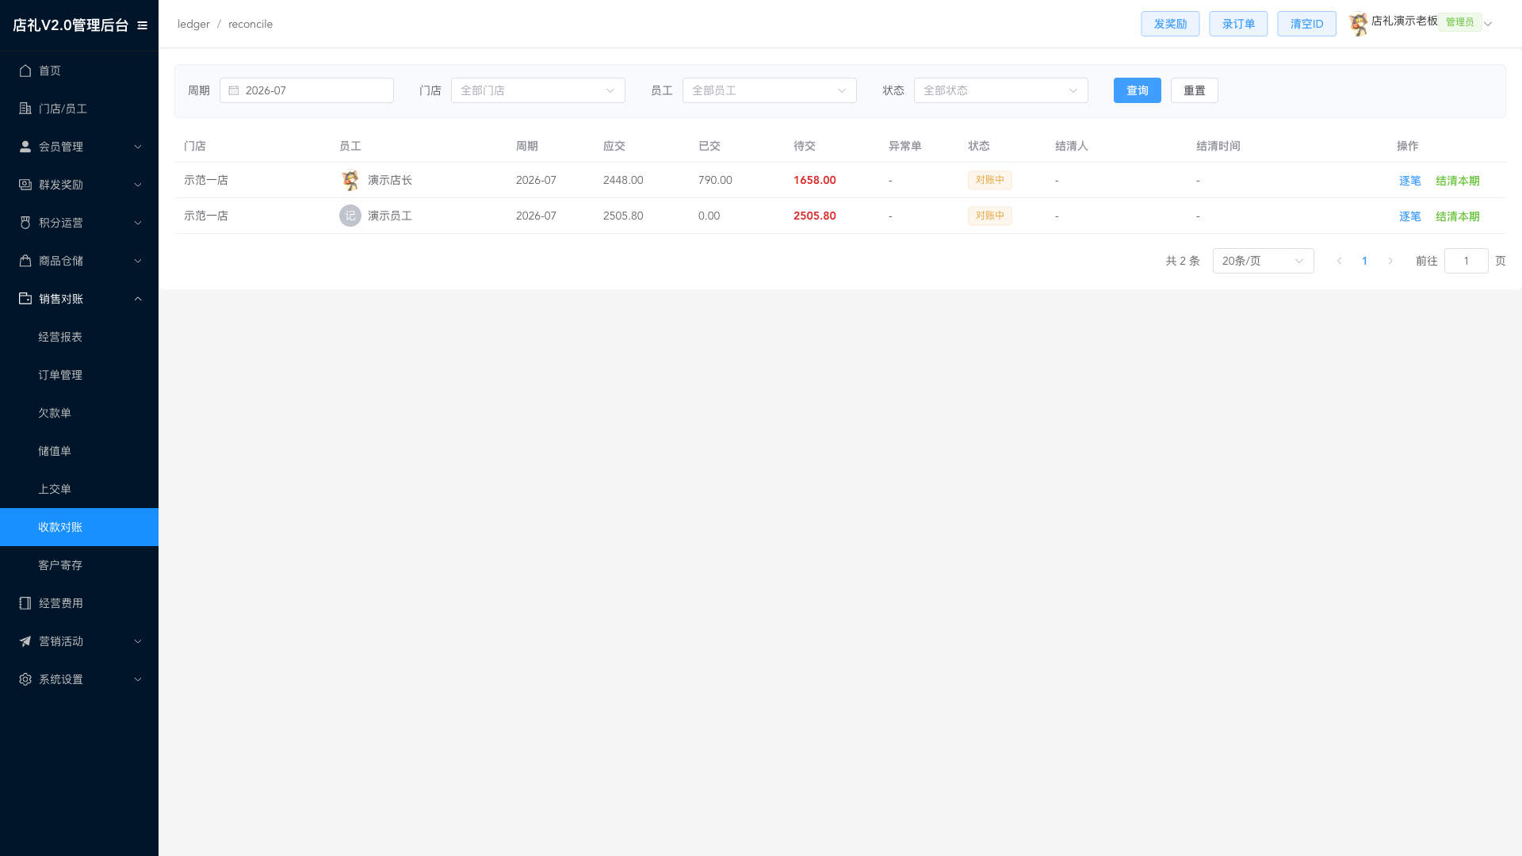Click the calendar icon in the 周期 field
The height and width of the screenshot is (856, 1522).
pyautogui.click(x=234, y=90)
